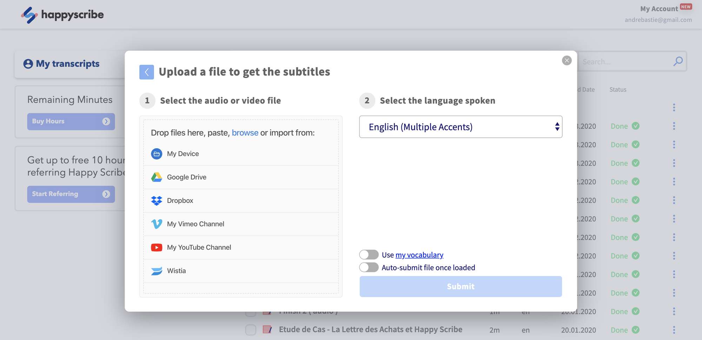This screenshot has width=702, height=340.
Task: Import from Dropbox
Action: (241, 201)
